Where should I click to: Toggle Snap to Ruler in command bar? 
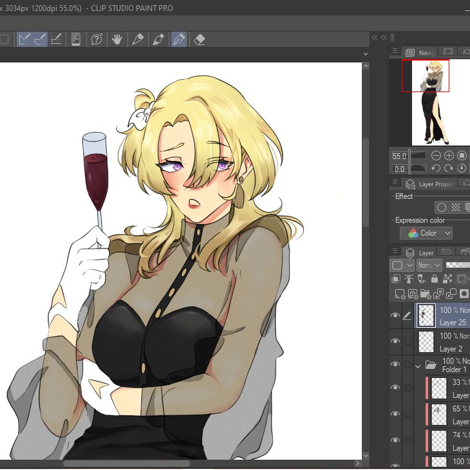24,39
